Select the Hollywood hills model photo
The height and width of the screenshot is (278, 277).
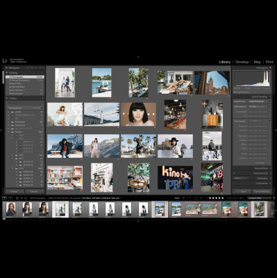pyautogui.click(x=102, y=146)
